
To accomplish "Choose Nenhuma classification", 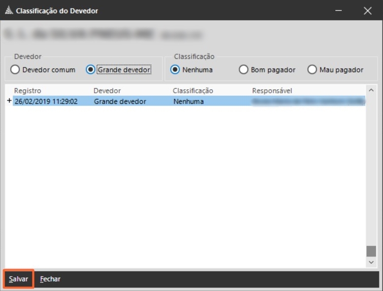I will (x=191, y=69).
